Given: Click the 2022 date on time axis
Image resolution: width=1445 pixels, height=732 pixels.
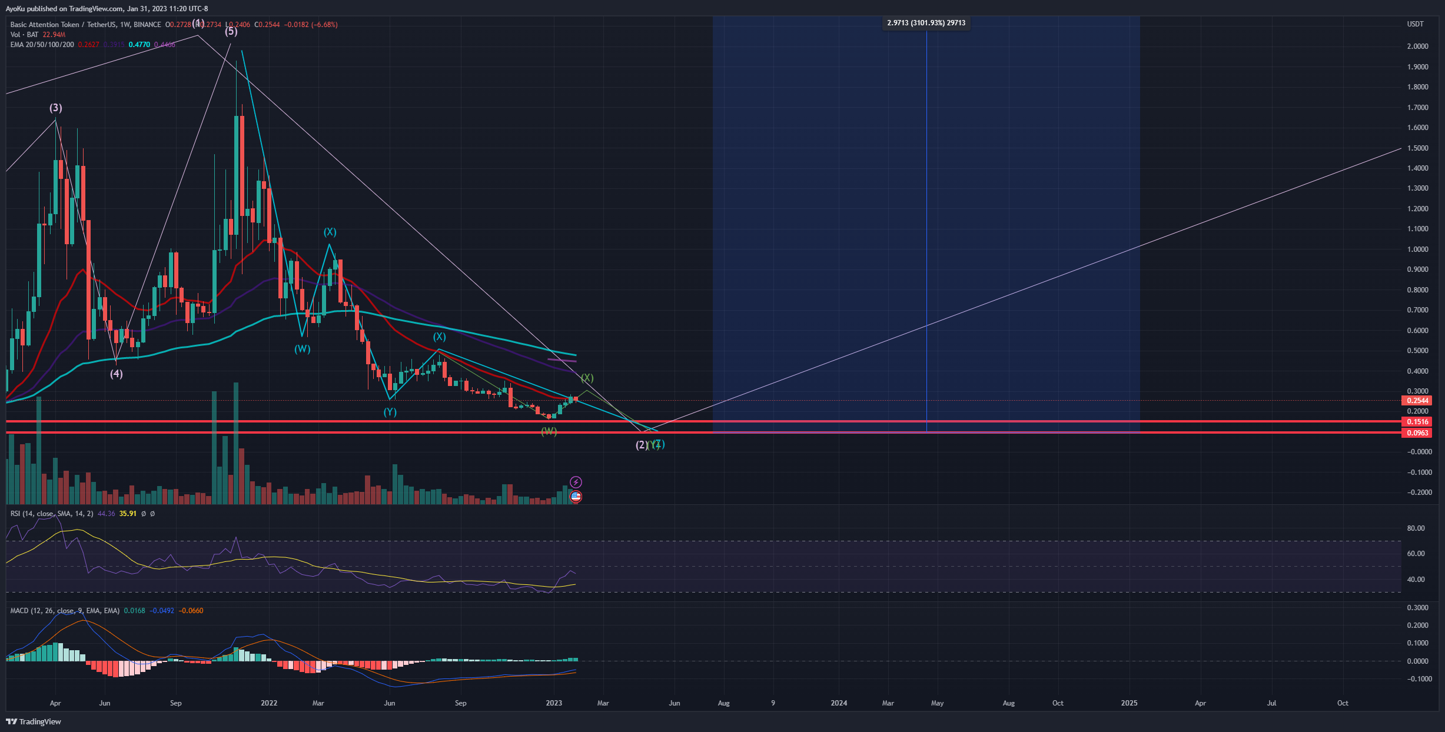Looking at the screenshot, I should [269, 703].
